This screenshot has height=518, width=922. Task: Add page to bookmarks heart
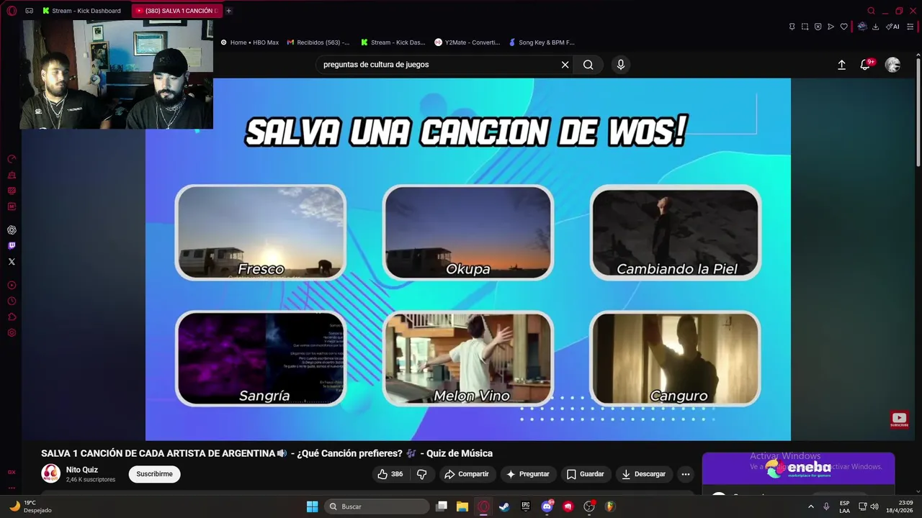point(843,27)
